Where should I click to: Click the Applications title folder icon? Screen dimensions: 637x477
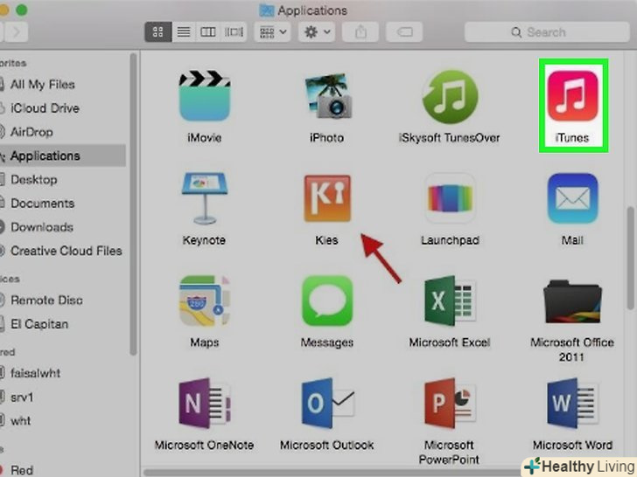267,10
